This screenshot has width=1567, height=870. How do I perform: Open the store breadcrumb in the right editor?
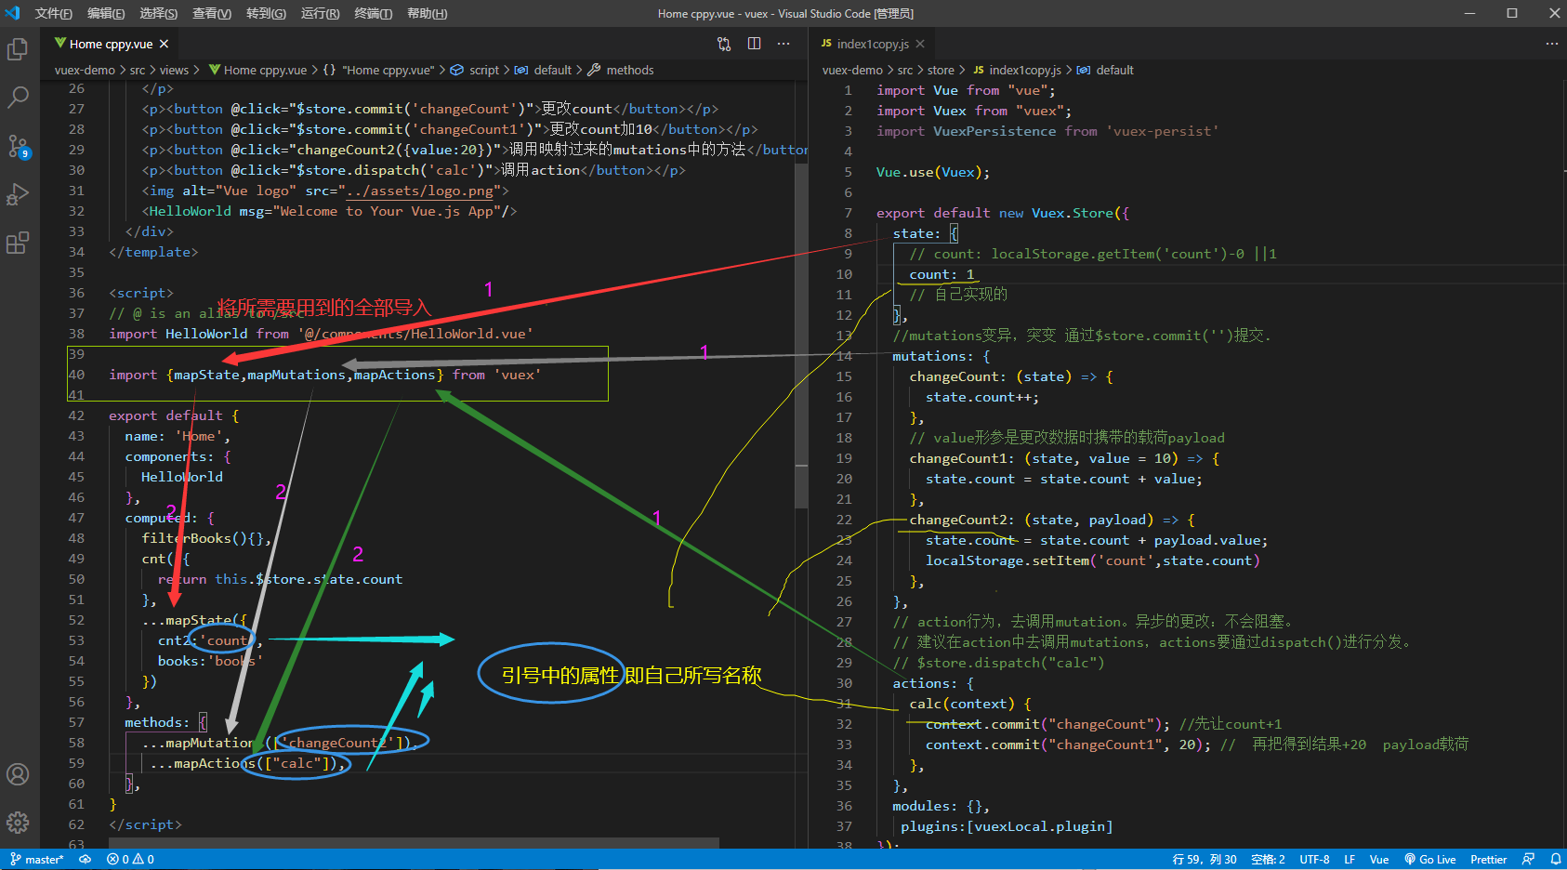[941, 70]
